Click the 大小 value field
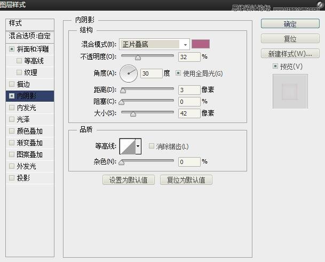This screenshot has height=262, width=325. tap(189, 113)
